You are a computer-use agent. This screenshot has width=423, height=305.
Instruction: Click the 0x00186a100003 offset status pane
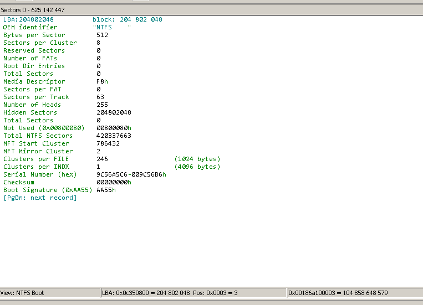click(355, 293)
